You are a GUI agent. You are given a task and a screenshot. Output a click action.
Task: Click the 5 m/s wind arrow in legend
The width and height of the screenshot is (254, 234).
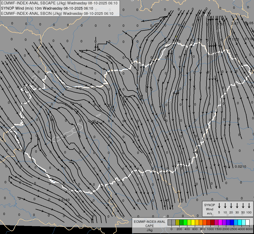pyautogui.click(x=219, y=206)
